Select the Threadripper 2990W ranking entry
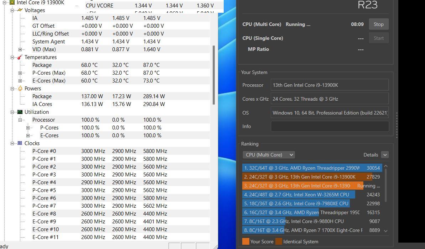Image resolution: width=425 pixels, height=249 pixels. [312, 168]
